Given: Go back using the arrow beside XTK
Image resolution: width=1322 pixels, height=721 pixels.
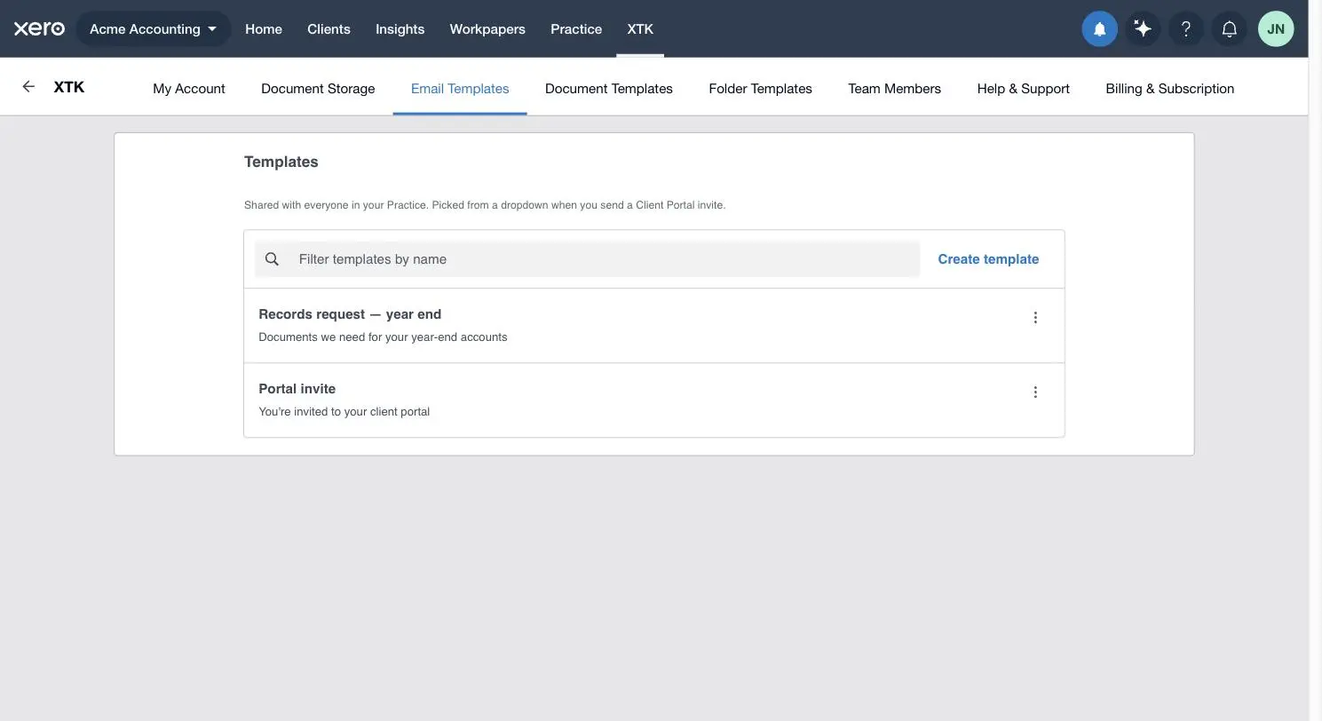Looking at the screenshot, I should [28, 86].
